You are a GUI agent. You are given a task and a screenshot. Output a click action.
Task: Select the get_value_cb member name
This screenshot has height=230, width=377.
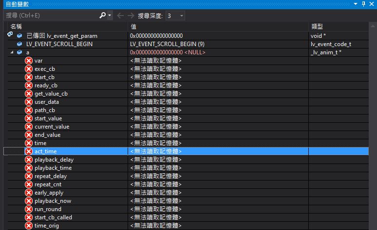tap(51, 94)
